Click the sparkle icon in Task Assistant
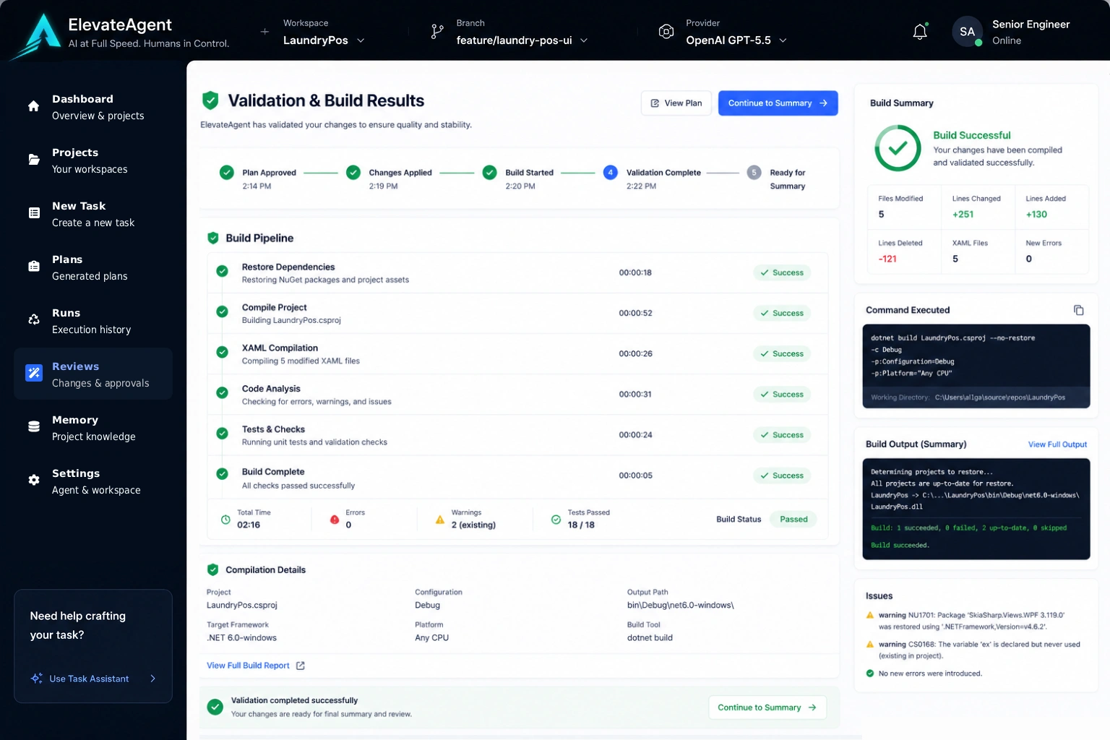The height and width of the screenshot is (740, 1110). click(x=36, y=679)
